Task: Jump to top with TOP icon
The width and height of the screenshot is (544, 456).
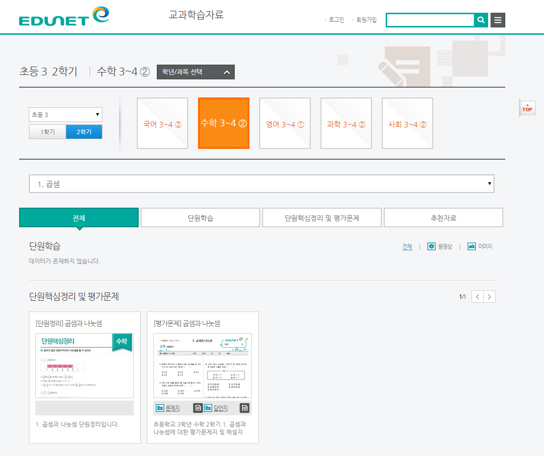Action: tap(527, 109)
